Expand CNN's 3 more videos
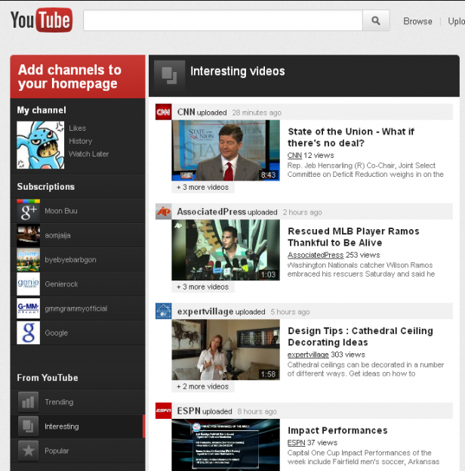 click(x=202, y=187)
